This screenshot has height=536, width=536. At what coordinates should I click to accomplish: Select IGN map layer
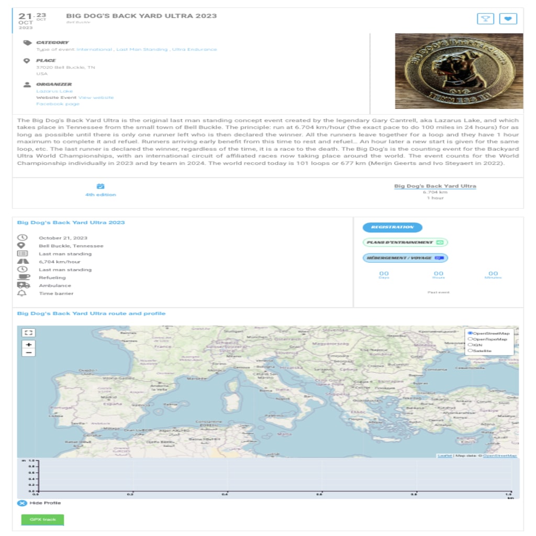[x=470, y=345]
